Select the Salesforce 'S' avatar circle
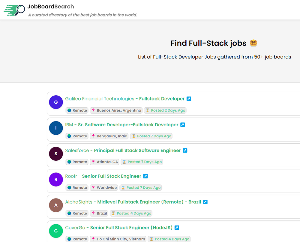 56,154
